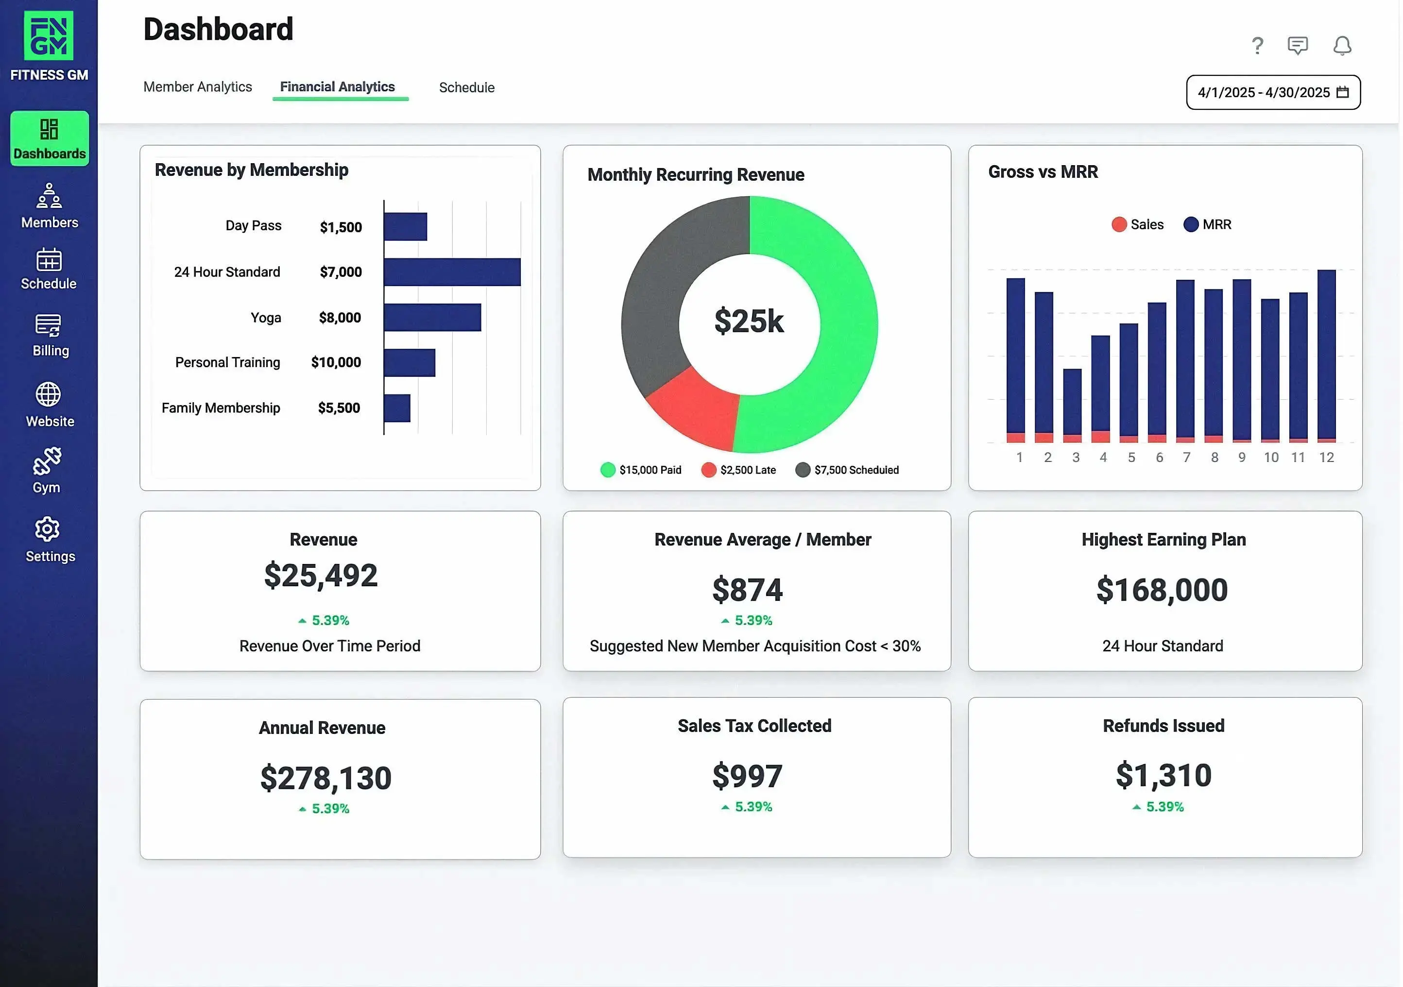Open the notifications bell icon
1403x987 pixels.
click(x=1342, y=45)
